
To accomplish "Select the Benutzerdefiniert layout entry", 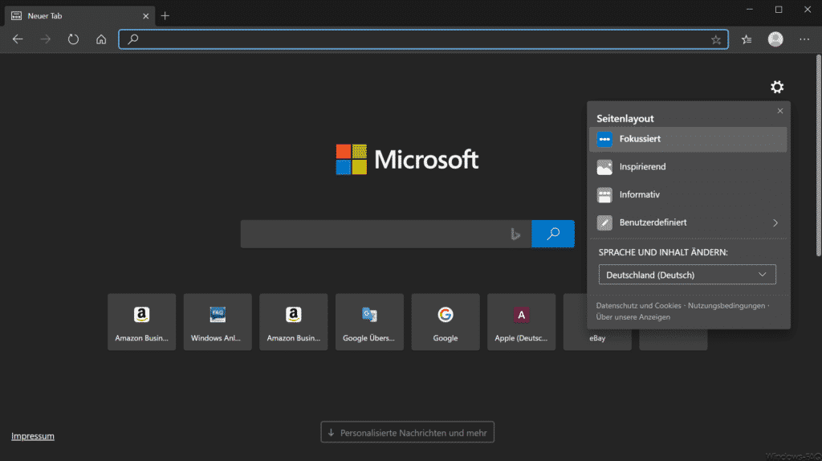I will pos(688,222).
